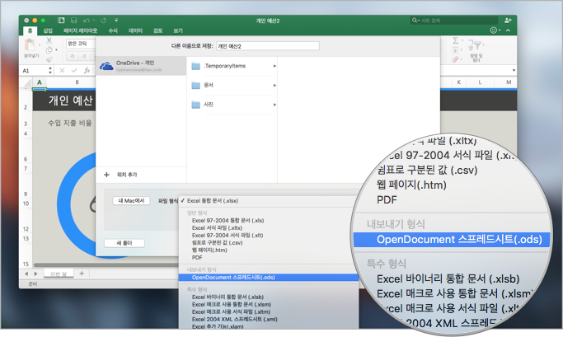This screenshot has height=337, width=563.
Task: Click the Fill down icon
Action: click(x=455, y=50)
